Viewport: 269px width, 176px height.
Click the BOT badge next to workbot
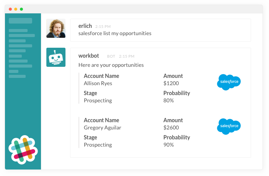111,57
